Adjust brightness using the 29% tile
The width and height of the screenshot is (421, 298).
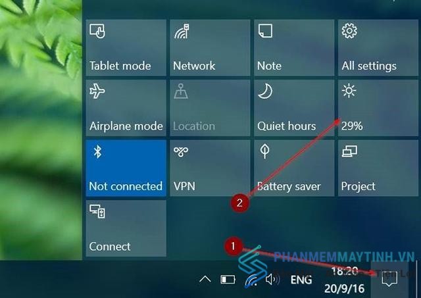point(378,108)
